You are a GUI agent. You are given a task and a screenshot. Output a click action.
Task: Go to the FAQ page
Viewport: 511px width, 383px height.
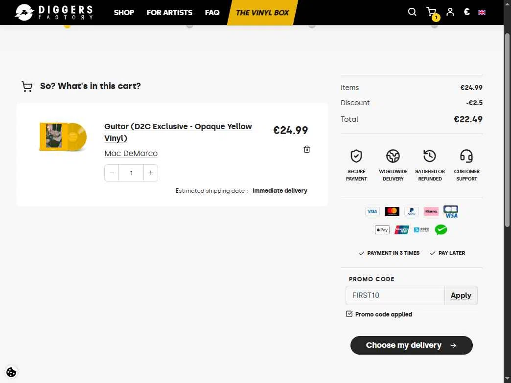(212, 12)
